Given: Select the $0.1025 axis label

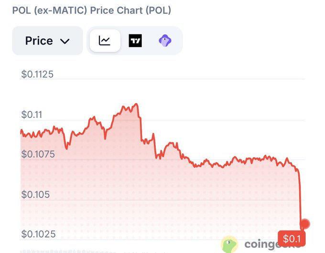Looking at the screenshot, I should 38,234.
